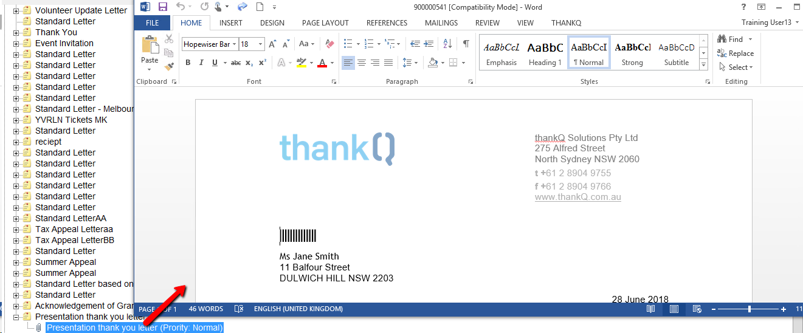Image resolution: width=803 pixels, height=333 pixels.
Task: Open the numbering list dropdown arrow
Action: point(379,44)
